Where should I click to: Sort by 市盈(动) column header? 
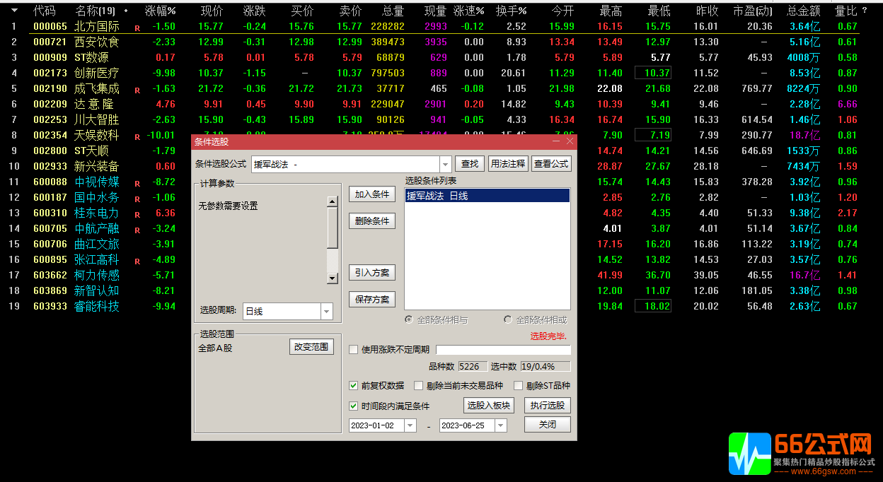753,11
